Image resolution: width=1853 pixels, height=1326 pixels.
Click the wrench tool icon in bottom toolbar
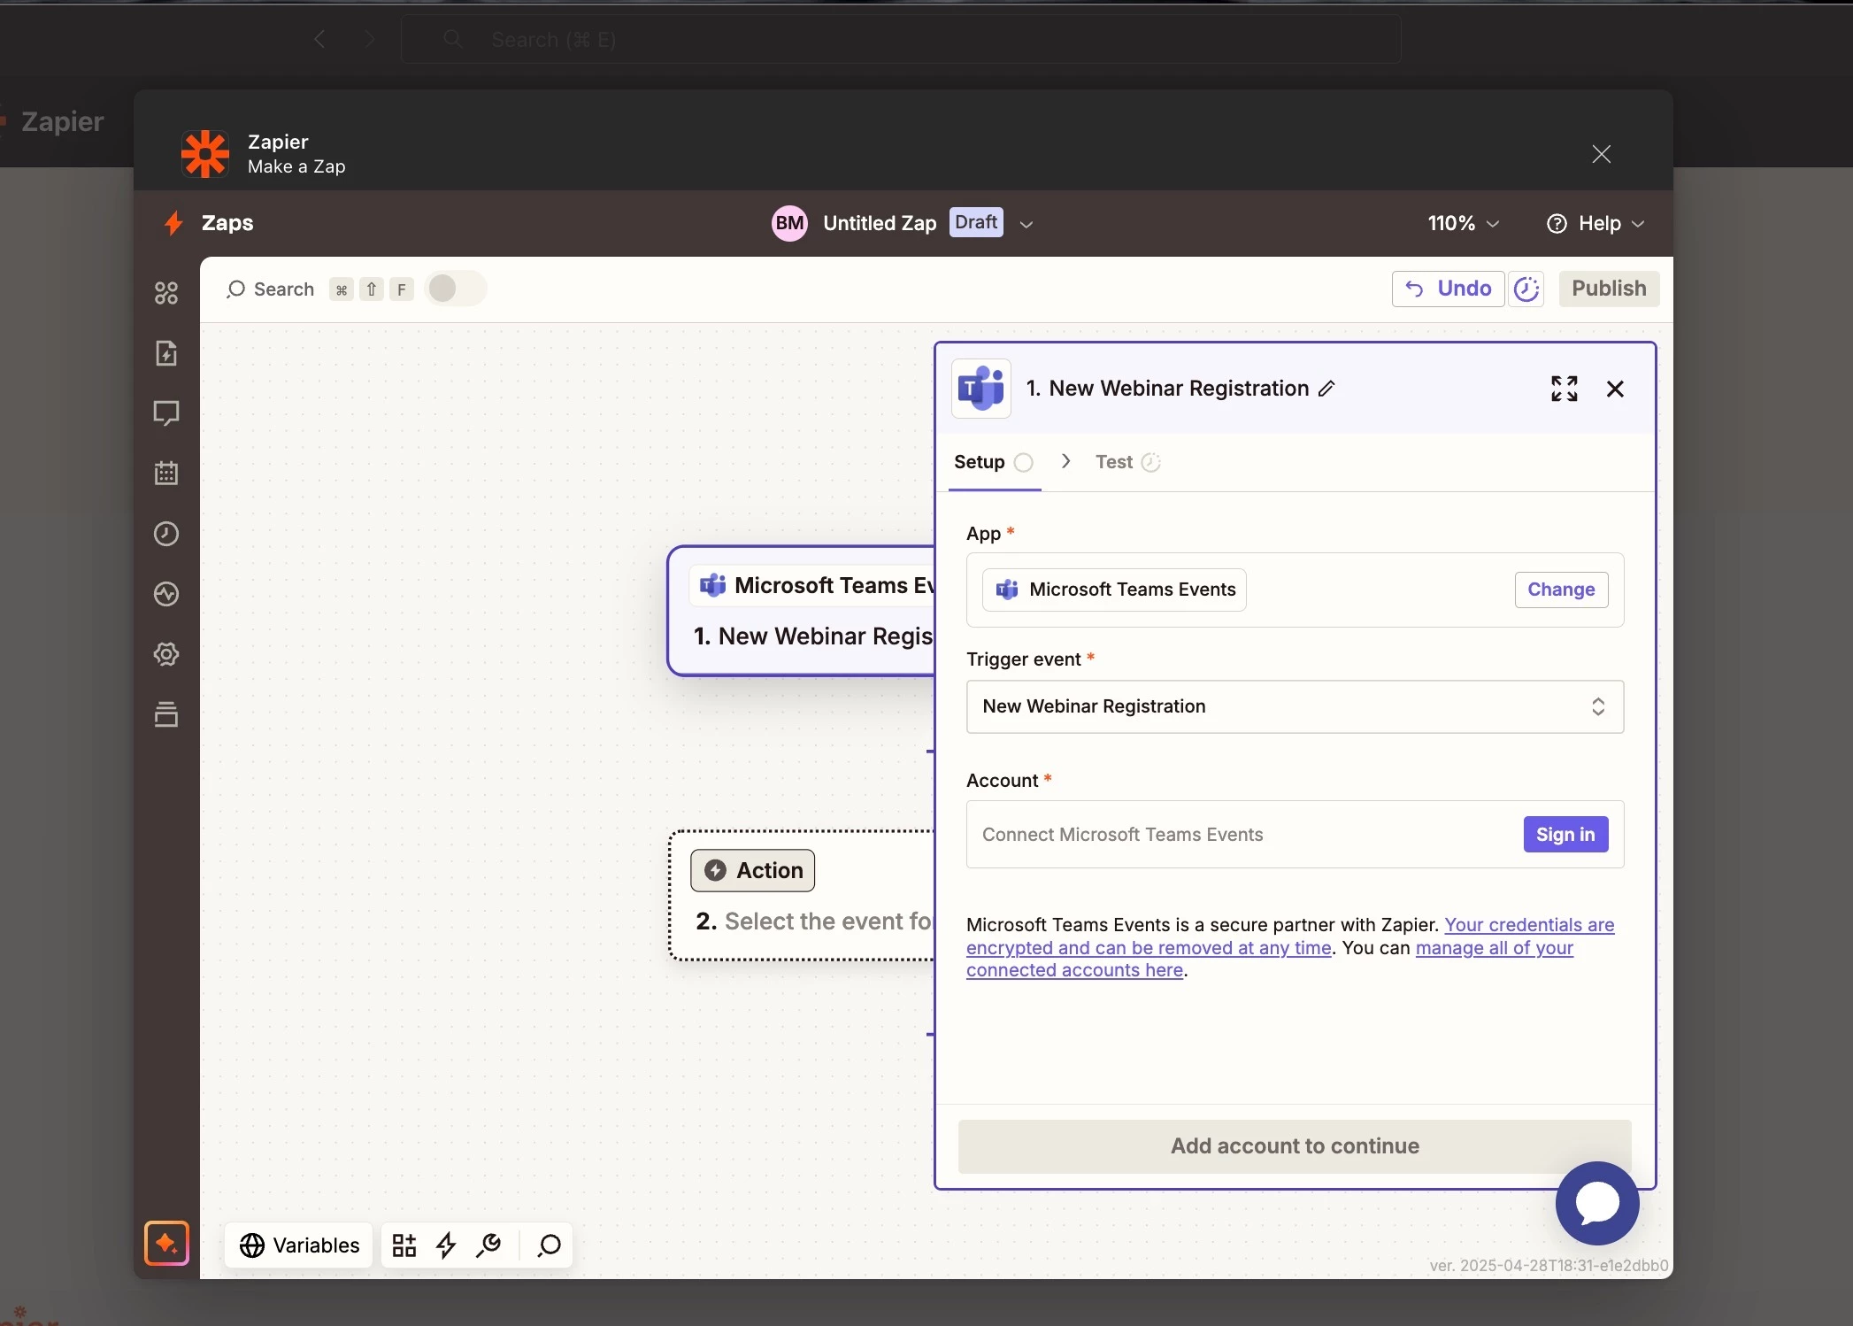pyautogui.click(x=488, y=1245)
